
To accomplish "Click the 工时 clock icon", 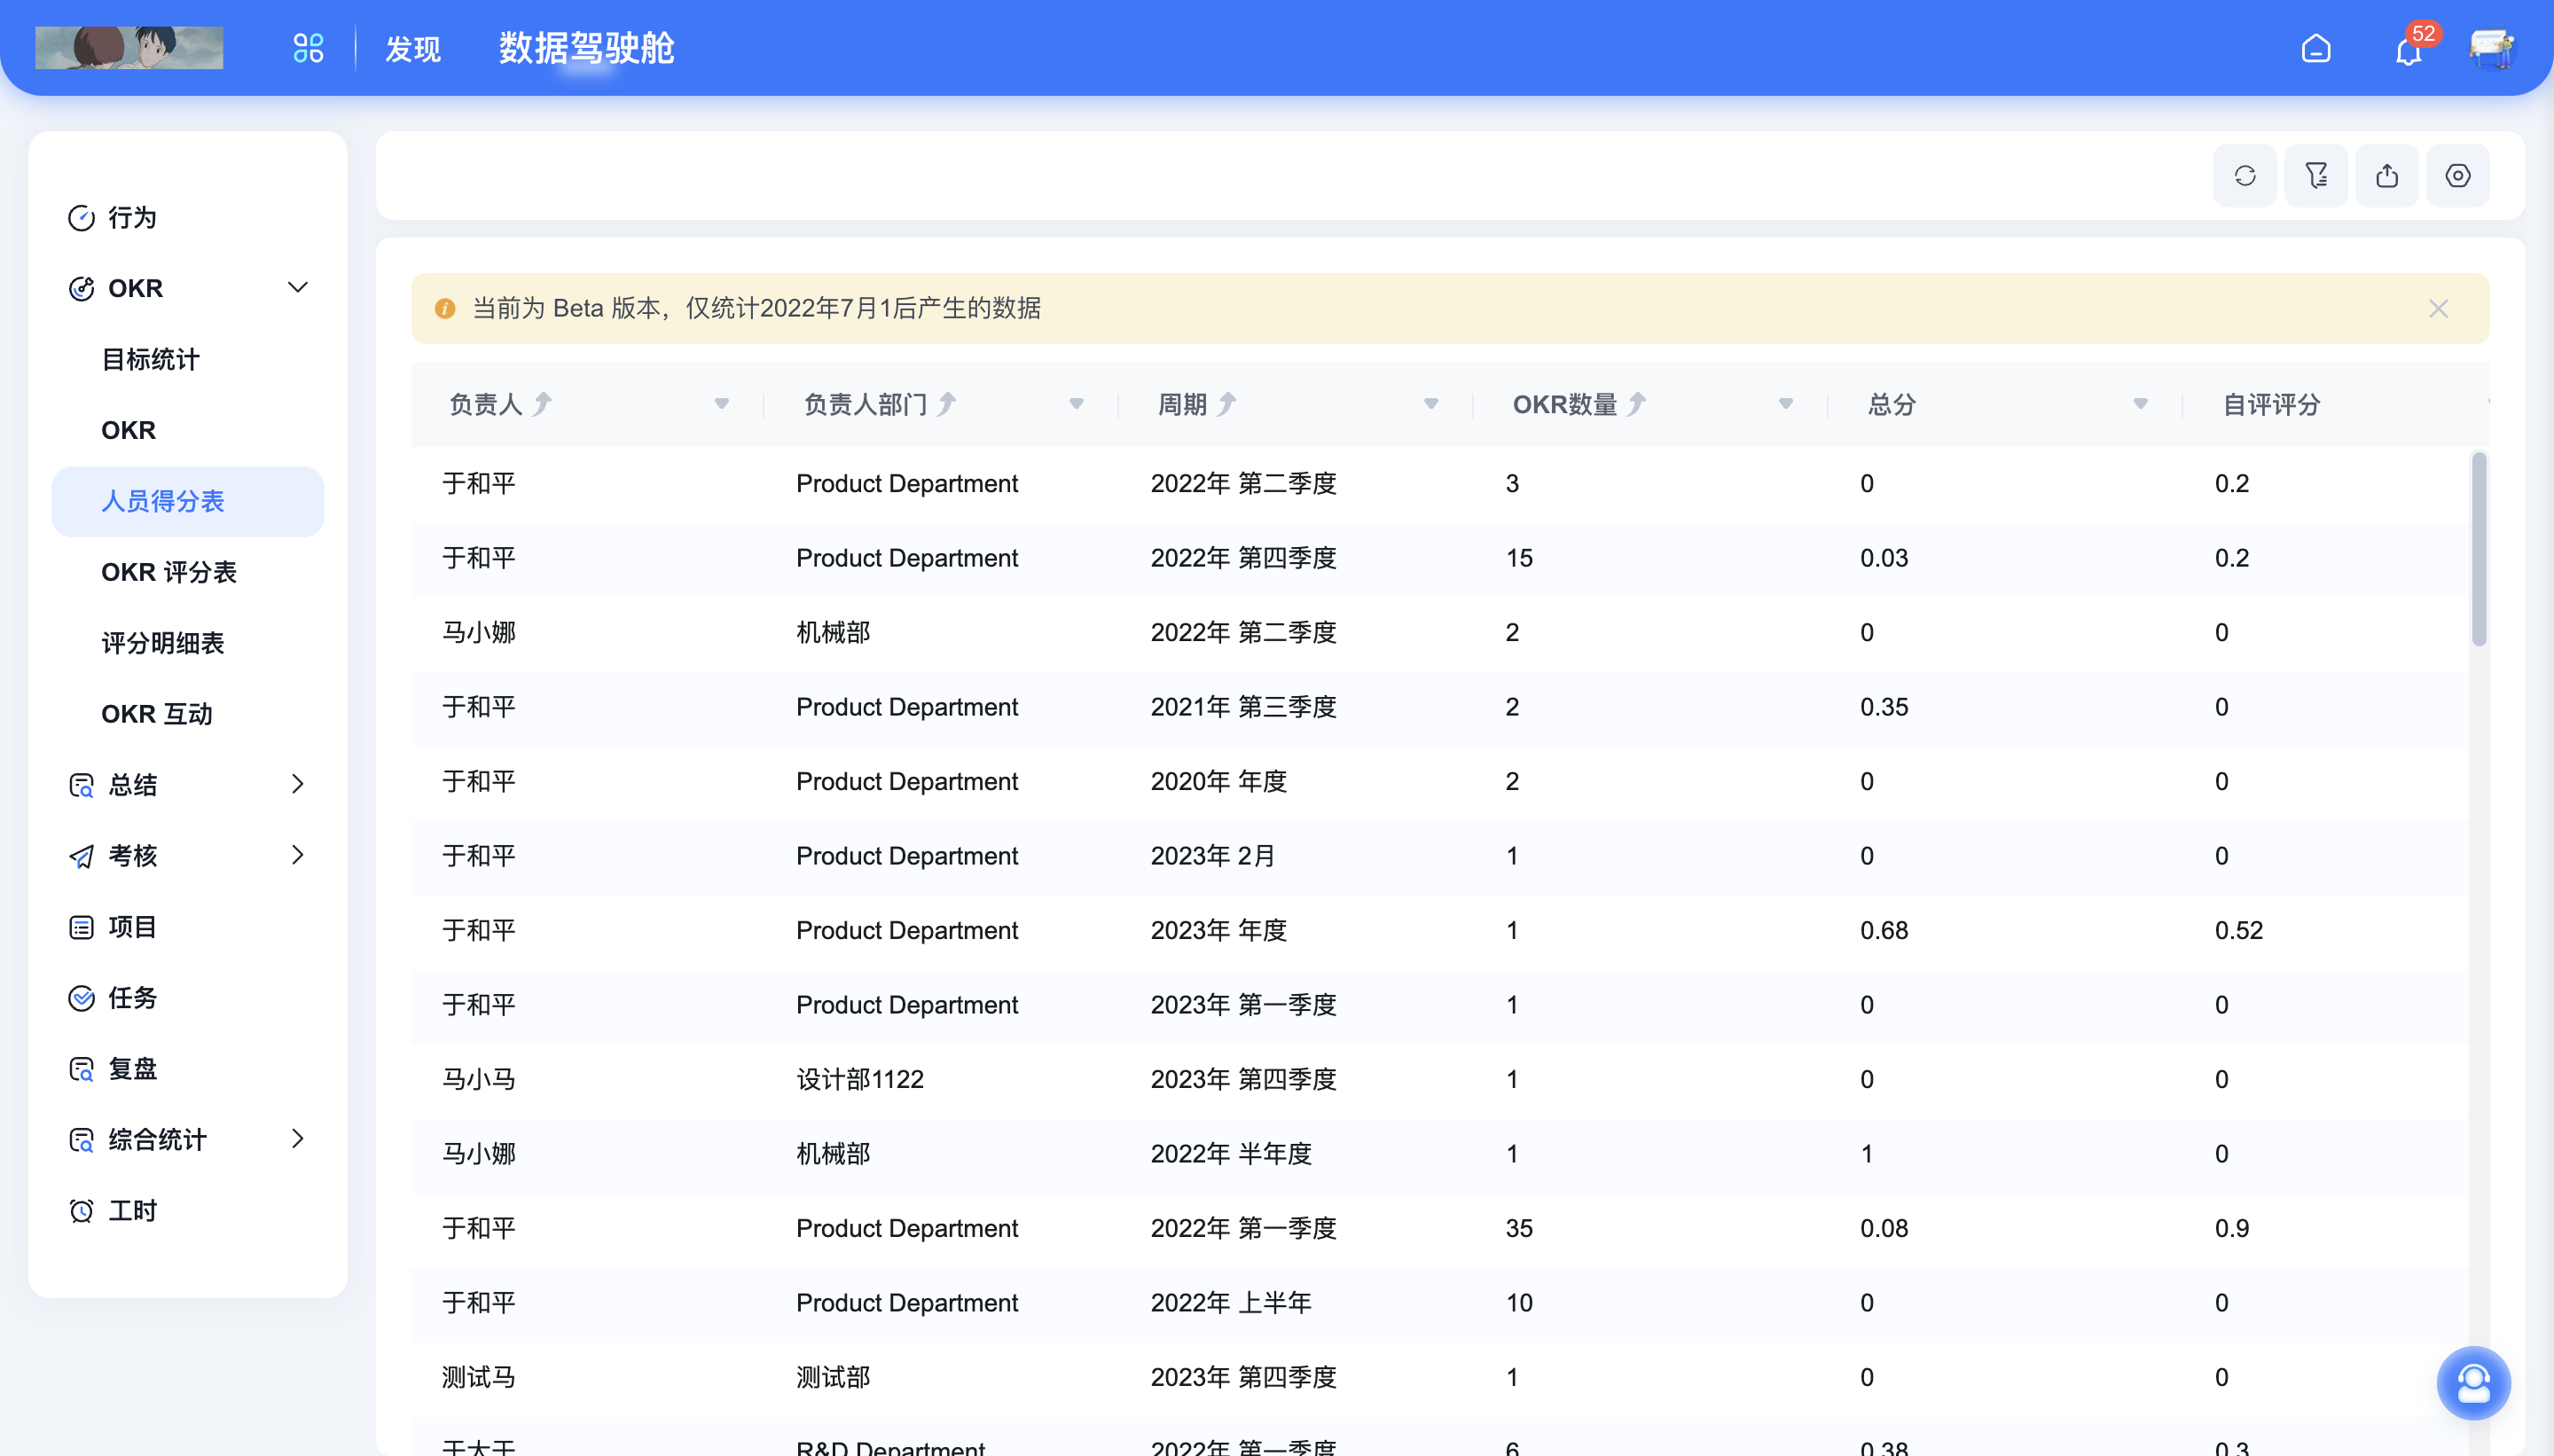I will point(81,1211).
